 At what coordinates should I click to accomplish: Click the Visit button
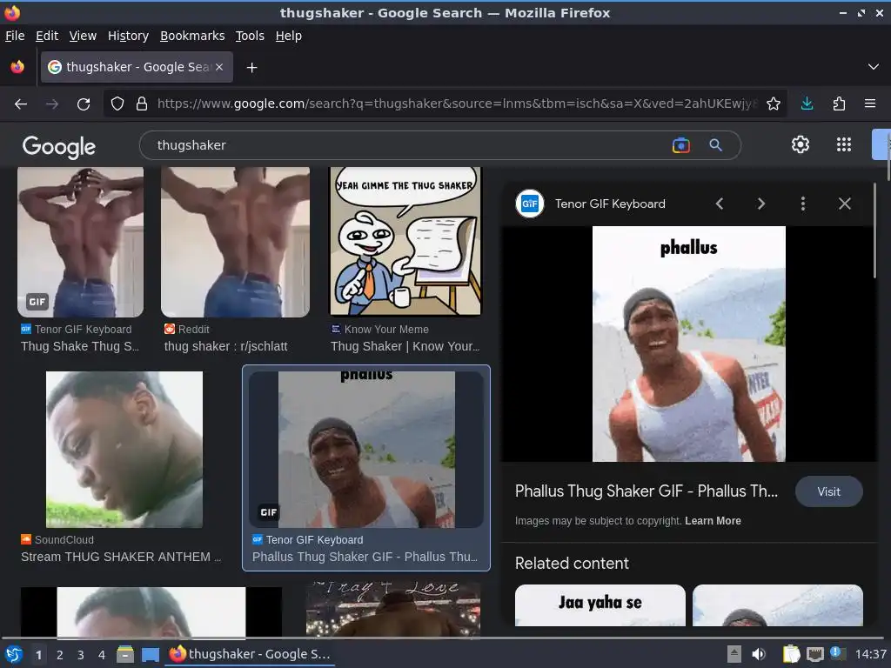click(x=828, y=492)
